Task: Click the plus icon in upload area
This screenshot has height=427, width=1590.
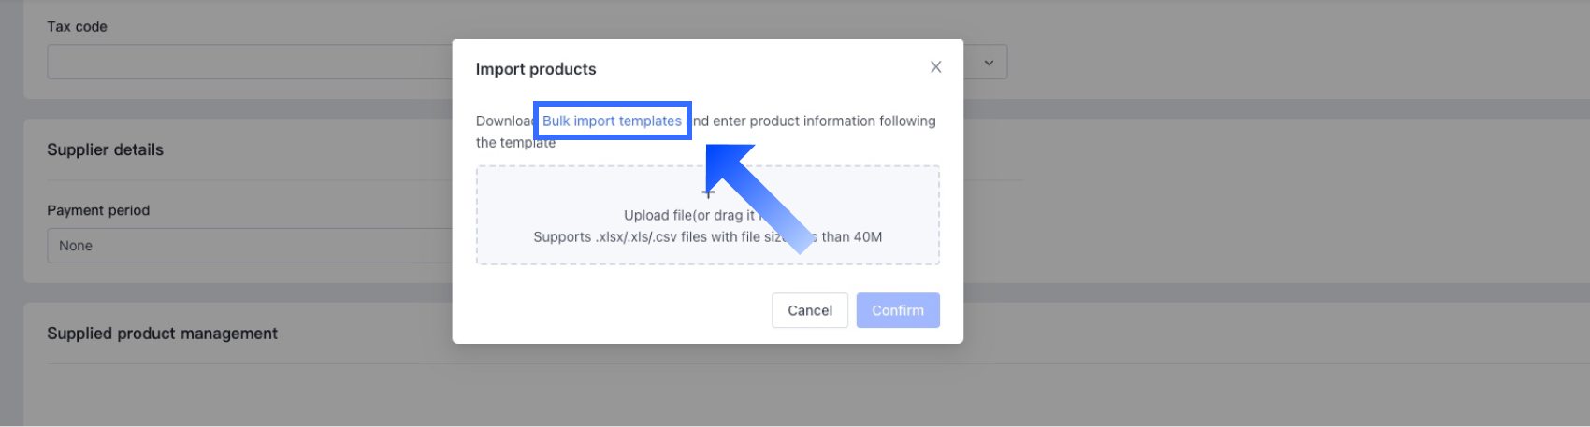Action: click(x=708, y=193)
